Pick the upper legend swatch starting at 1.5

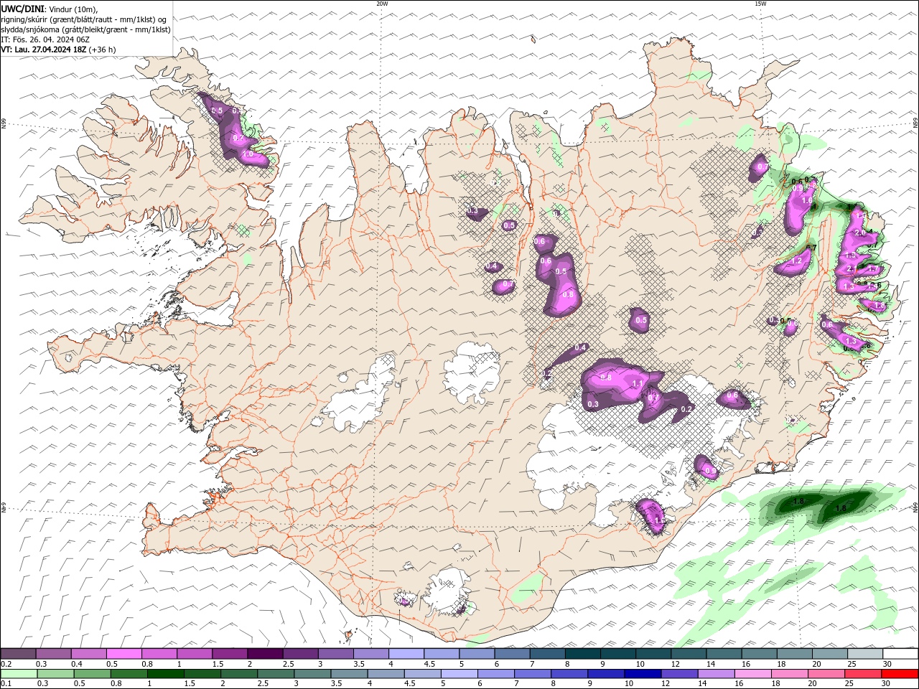[x=230, y=654]
